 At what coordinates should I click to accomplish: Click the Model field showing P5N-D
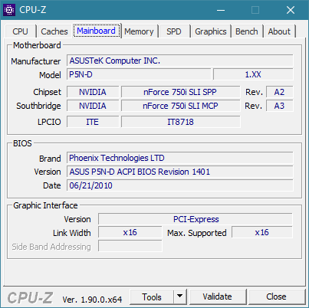[x=139, y=74]
